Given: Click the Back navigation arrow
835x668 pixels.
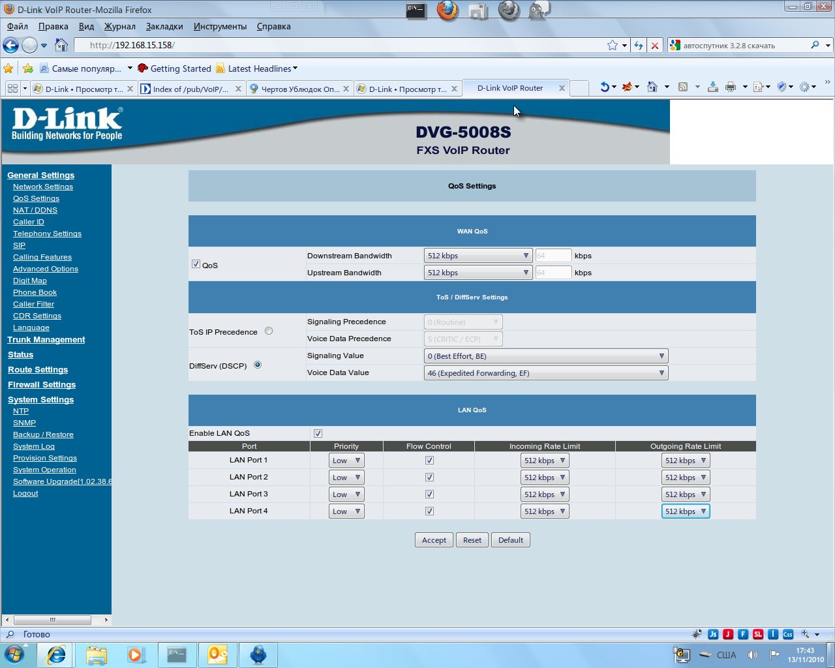Looking at the screenshot, I should 10,45.
